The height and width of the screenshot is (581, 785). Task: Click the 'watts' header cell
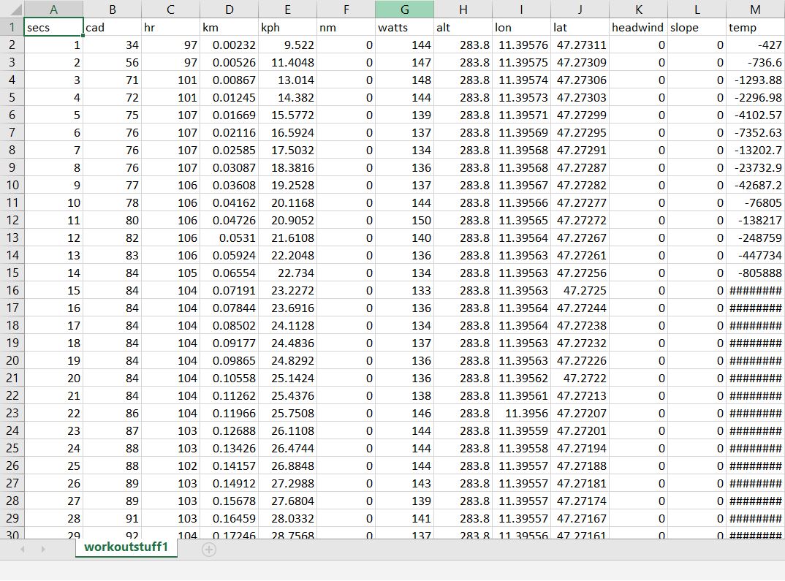coord(404,27)
